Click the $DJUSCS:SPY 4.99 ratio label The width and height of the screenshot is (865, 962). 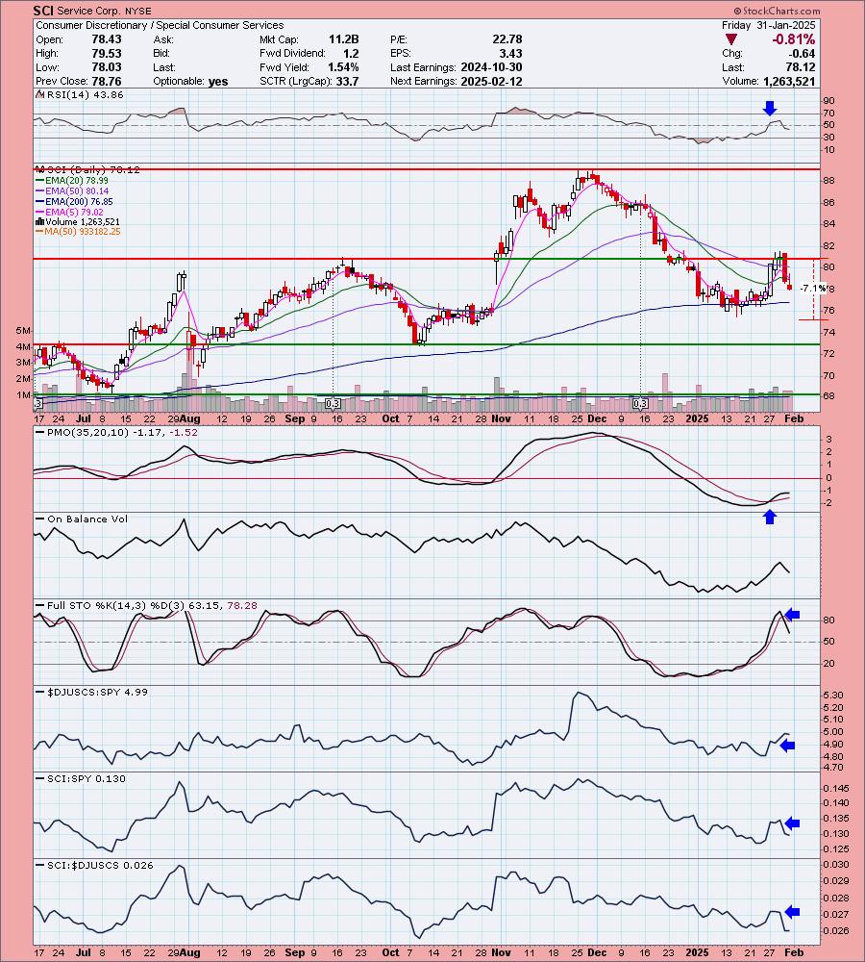97,692
